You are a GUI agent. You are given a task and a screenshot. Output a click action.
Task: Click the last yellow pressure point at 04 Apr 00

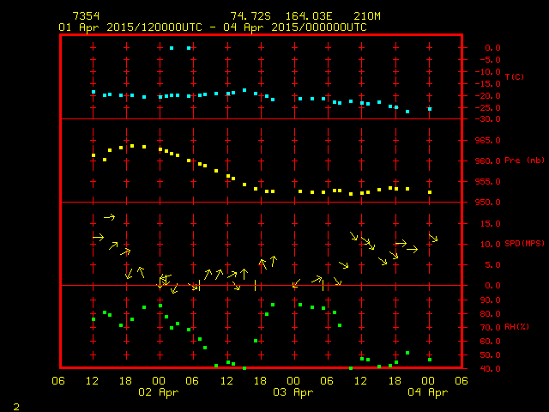coord(430,192)
